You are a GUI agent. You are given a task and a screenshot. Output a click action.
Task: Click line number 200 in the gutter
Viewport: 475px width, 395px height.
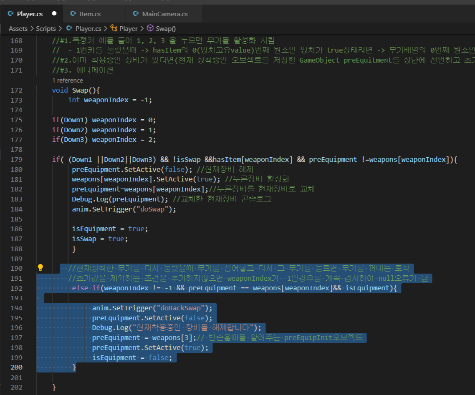pyautogui.click(x=16, y=367)
